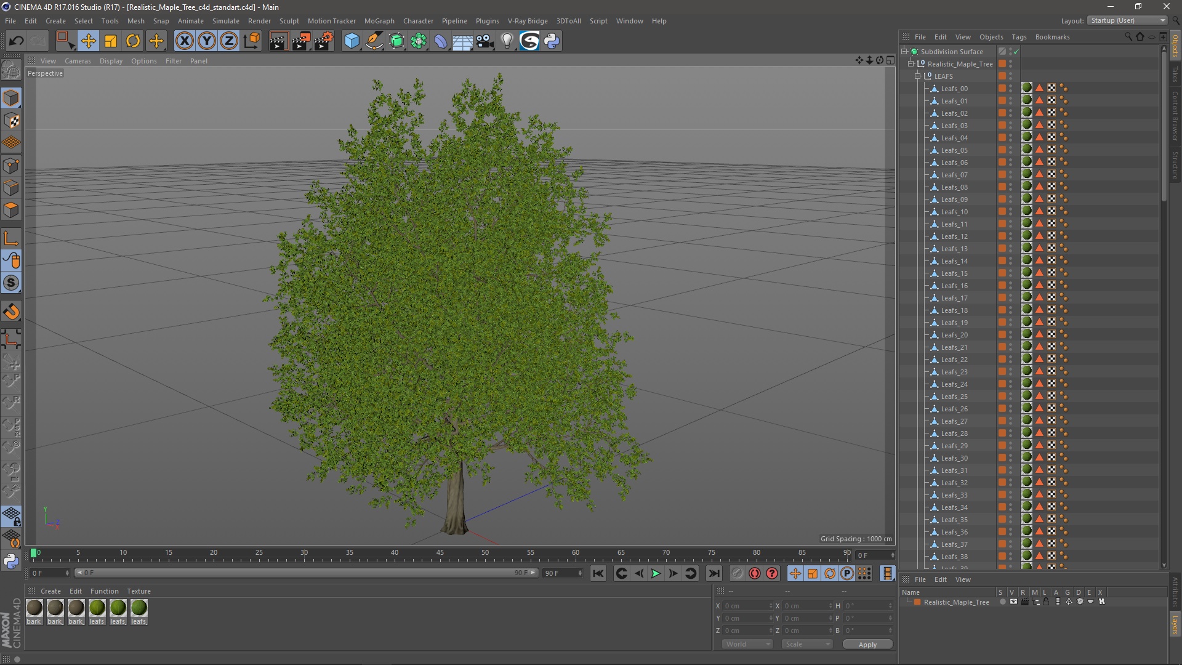Click the Undo arrow icon
This screenshot has width=1182, height=665.
point(16,41)
